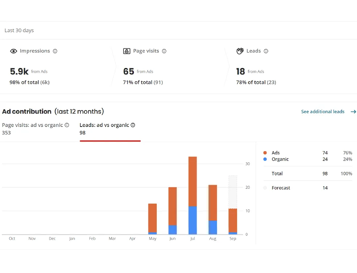Image resolution: width=357 pixels, height=273 pixels.
Task: Click info icon on Page visits: ad vs organic
Action: pyautogui.click(x=67, y=125)
